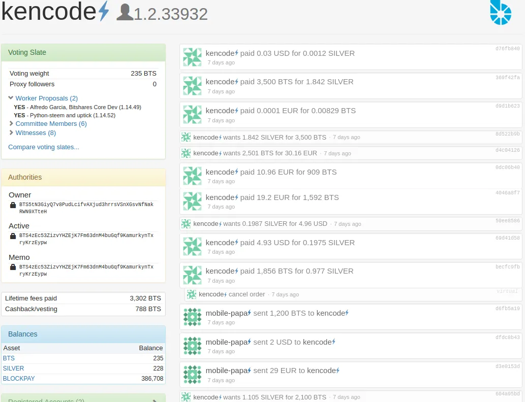Click the BitShares logo icon
525x402 pixels.
[x=501, y=13]
